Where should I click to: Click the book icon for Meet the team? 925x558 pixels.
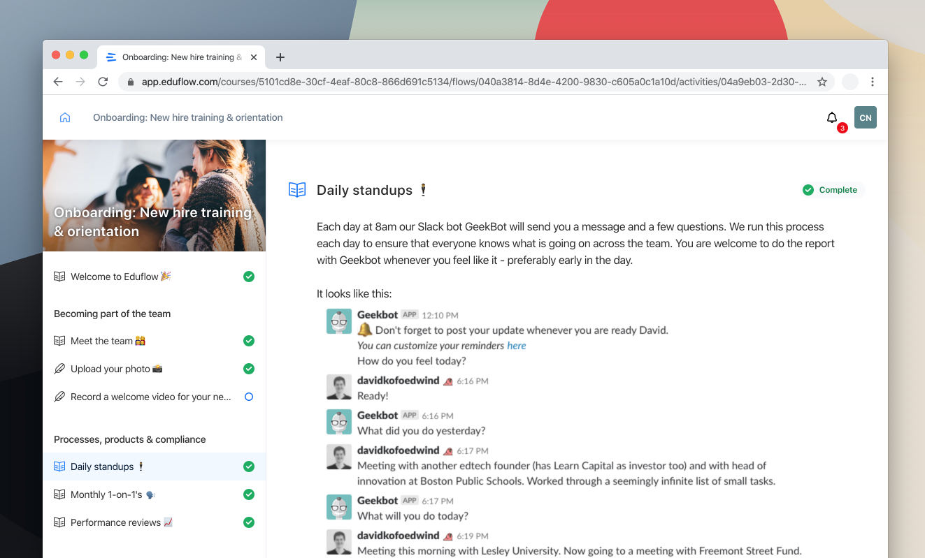tap(59, 341)
